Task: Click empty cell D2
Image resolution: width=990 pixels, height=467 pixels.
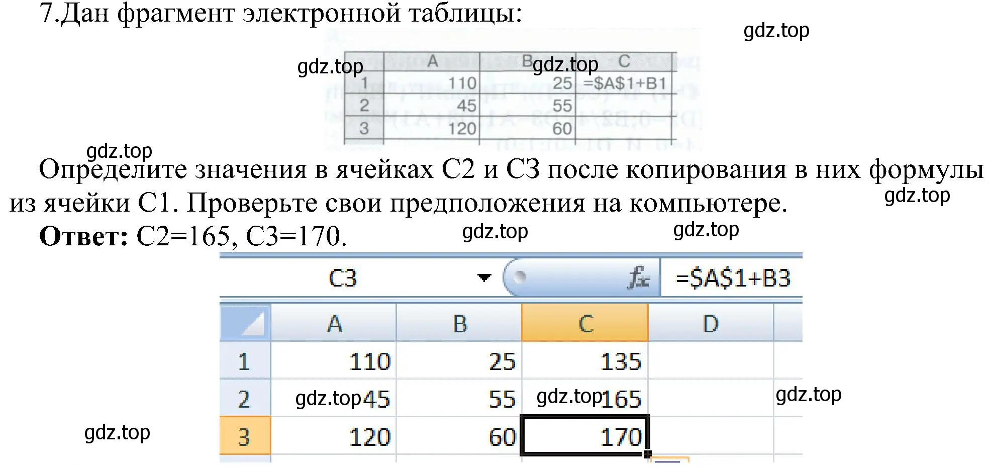Action: tap(711, 398)
